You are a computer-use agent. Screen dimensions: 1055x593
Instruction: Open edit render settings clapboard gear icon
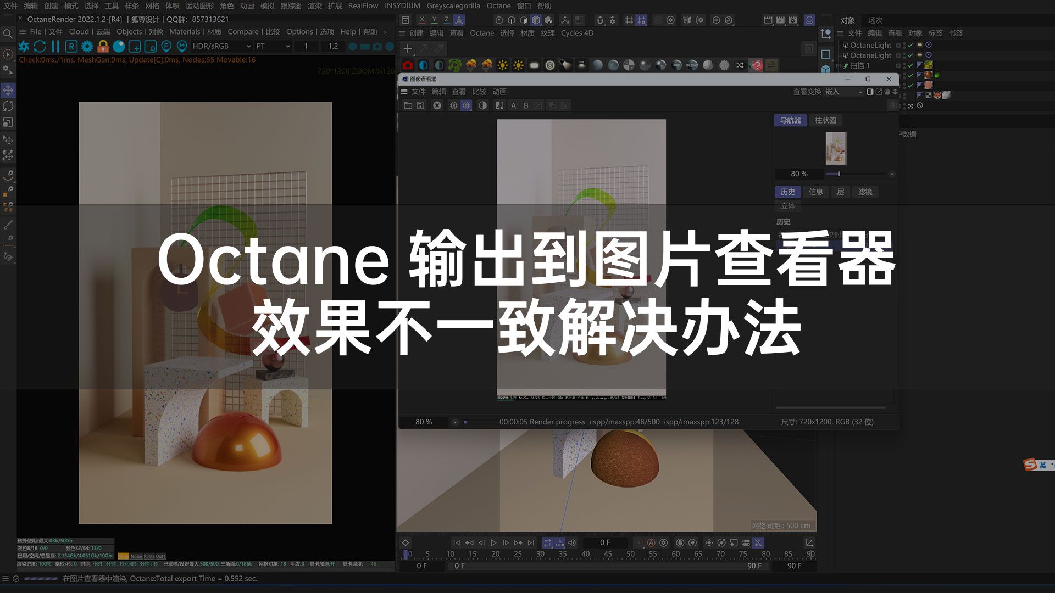coord(793,20)
